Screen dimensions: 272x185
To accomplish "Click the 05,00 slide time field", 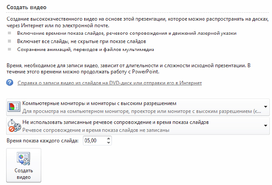I will [95, 141].
